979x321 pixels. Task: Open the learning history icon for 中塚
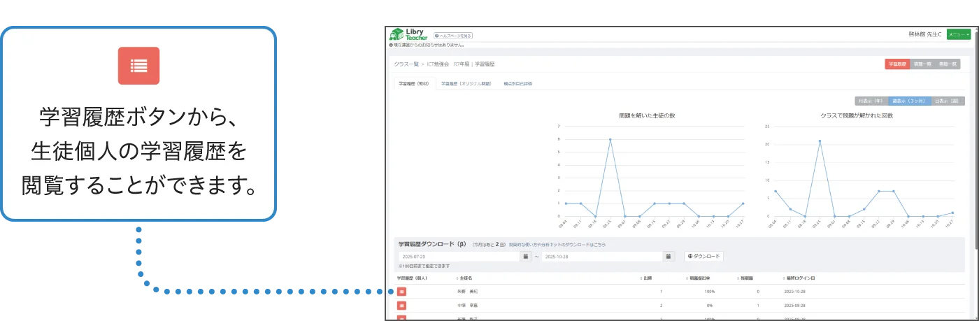click(x=401, y=306)
